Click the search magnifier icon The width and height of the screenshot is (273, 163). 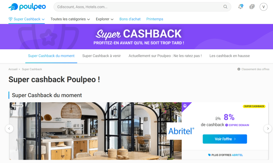click(225, 7)
